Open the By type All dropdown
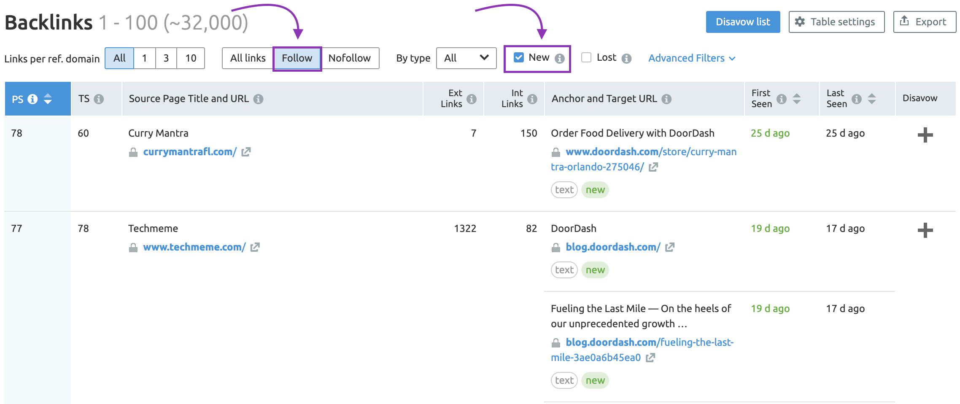960x404 pixels. (x=466, y=58)
